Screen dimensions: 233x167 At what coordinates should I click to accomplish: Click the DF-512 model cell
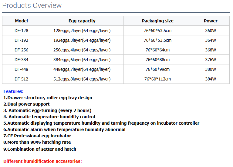coord(22,79)
